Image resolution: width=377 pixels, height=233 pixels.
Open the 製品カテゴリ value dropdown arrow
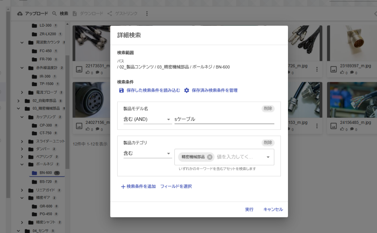click(x=268, y=156)
